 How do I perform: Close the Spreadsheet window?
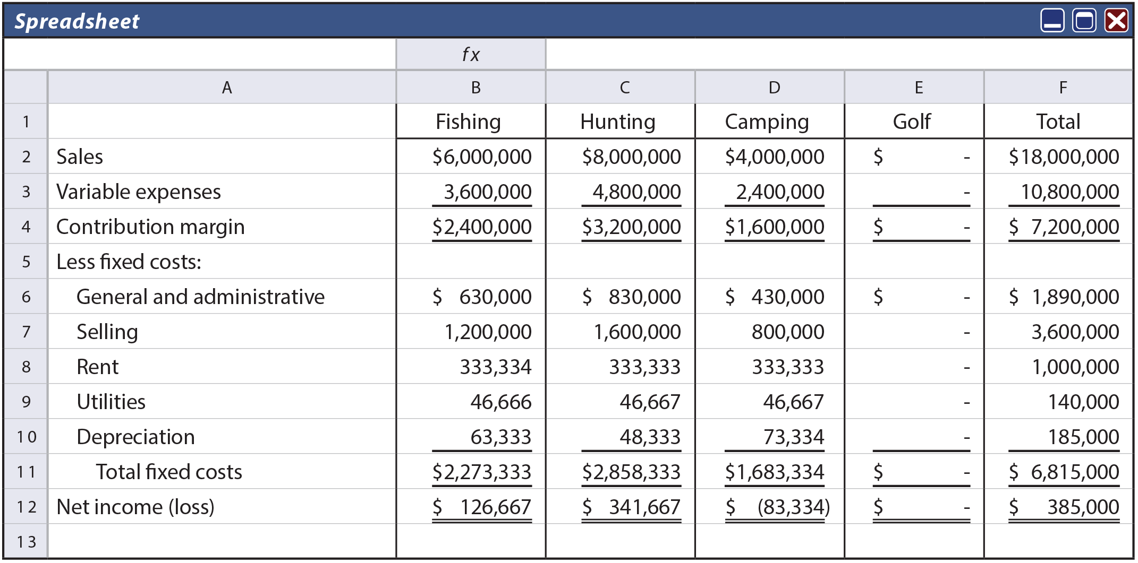point(1116,21)
